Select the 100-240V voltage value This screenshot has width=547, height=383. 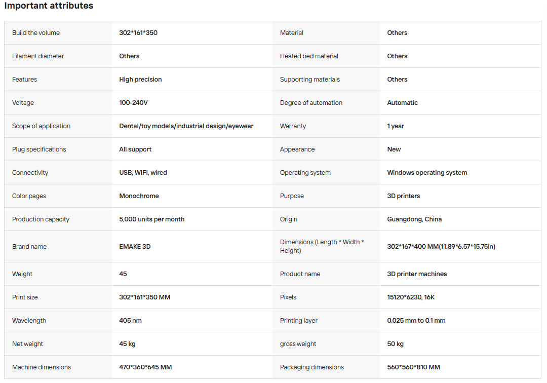tap(133, 103)
